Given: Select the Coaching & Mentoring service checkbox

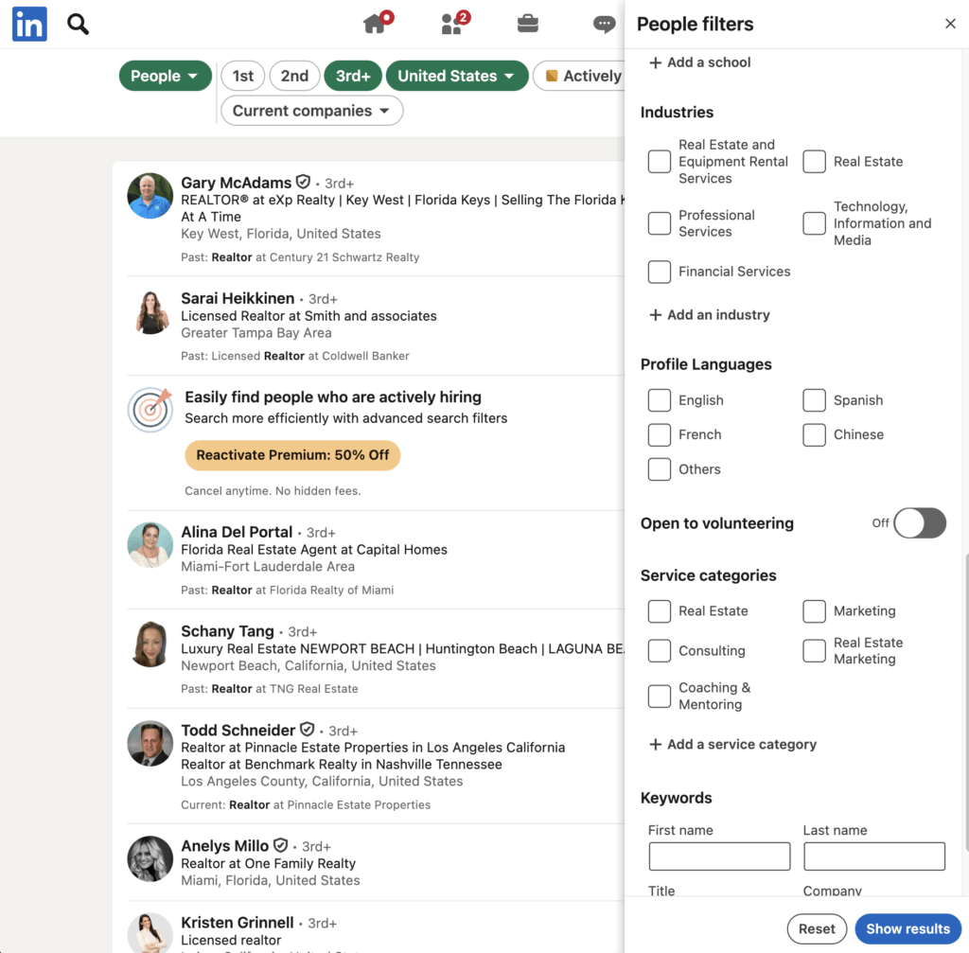Looking at the screenshot, I should click(660, 697).
